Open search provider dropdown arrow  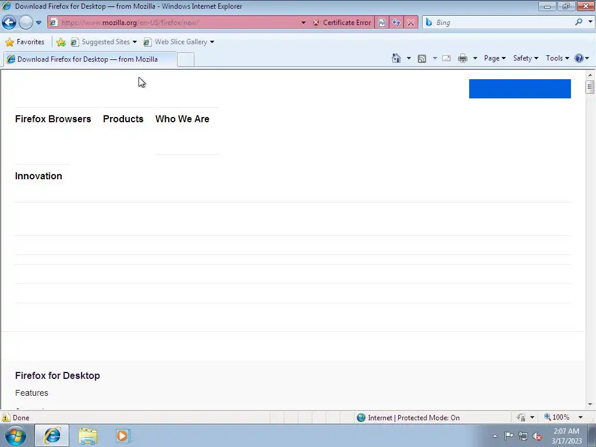click(x=590, y=22)
